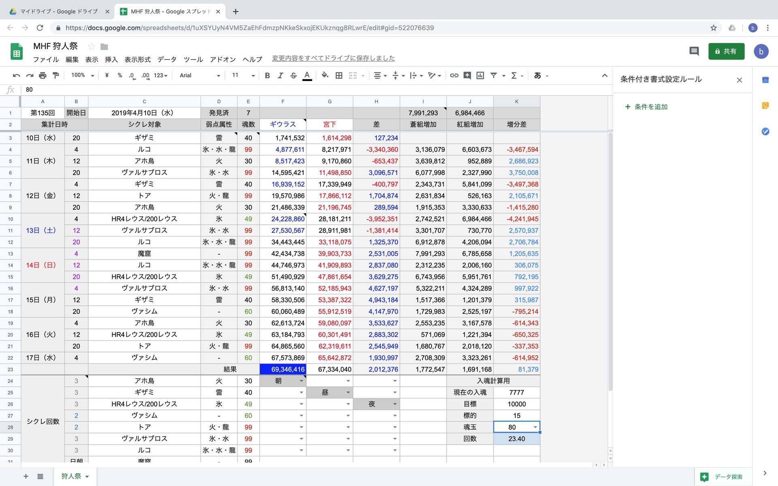Switch to マイドライブ browser tab

click(60, 11)
